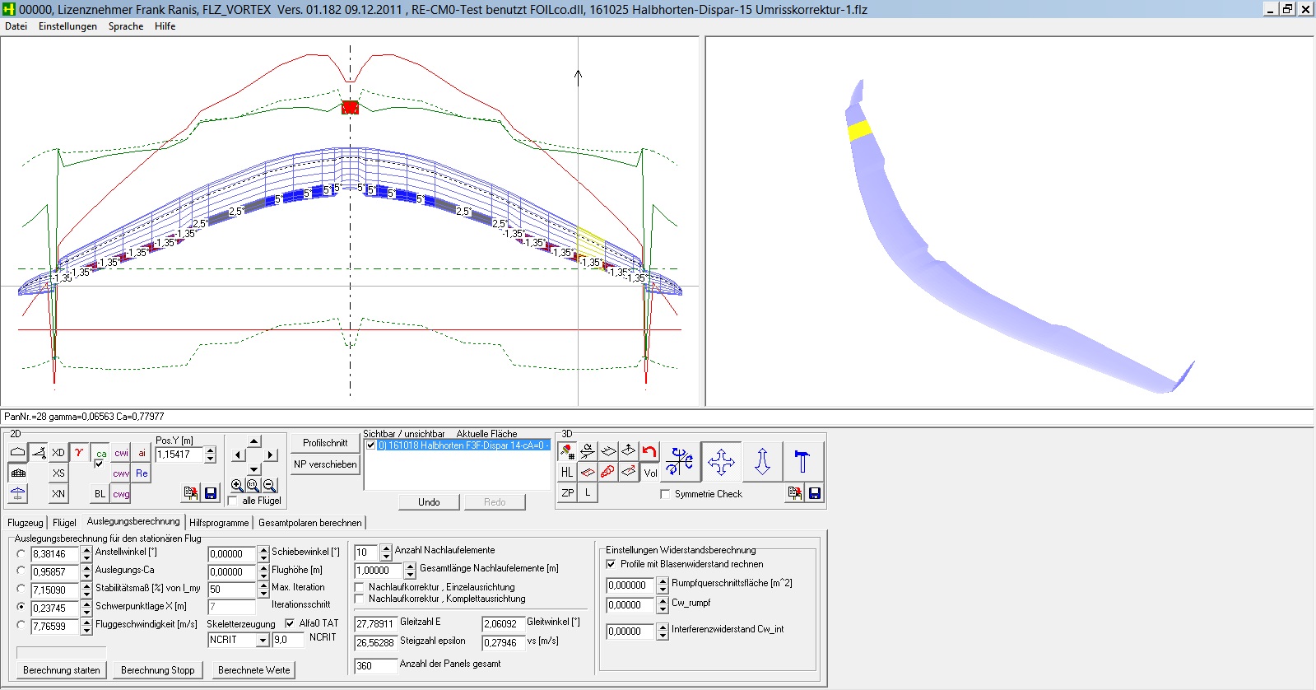The image size is (1316, 690).
Task: Select the vertical double-arrow move tool
Action: 762,462
